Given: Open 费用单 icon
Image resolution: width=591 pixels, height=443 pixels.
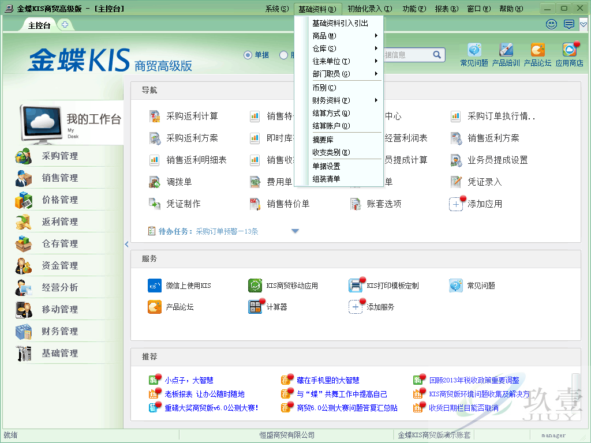Looking at the screenshot, I should pyautogui.click(x=255, y=182).
